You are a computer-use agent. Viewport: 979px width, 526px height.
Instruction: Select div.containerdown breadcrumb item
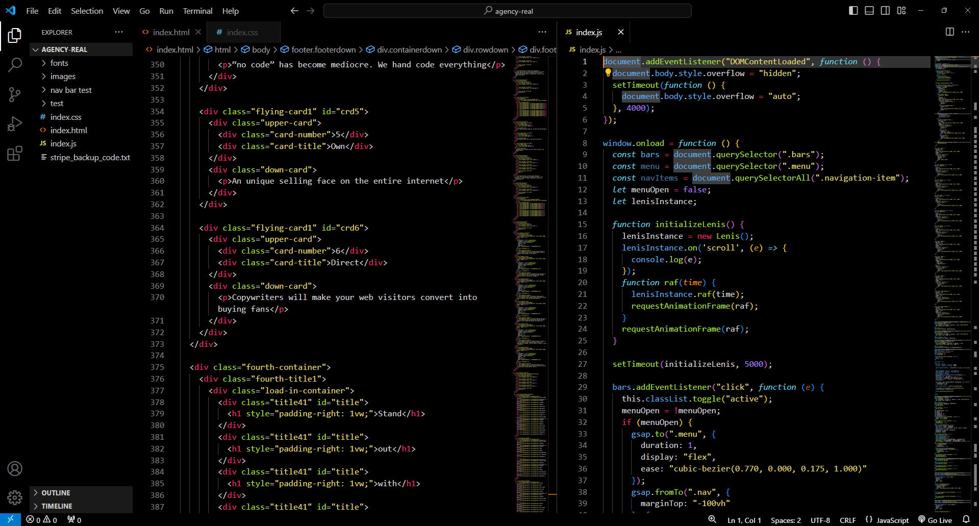[x=404, y=49]
